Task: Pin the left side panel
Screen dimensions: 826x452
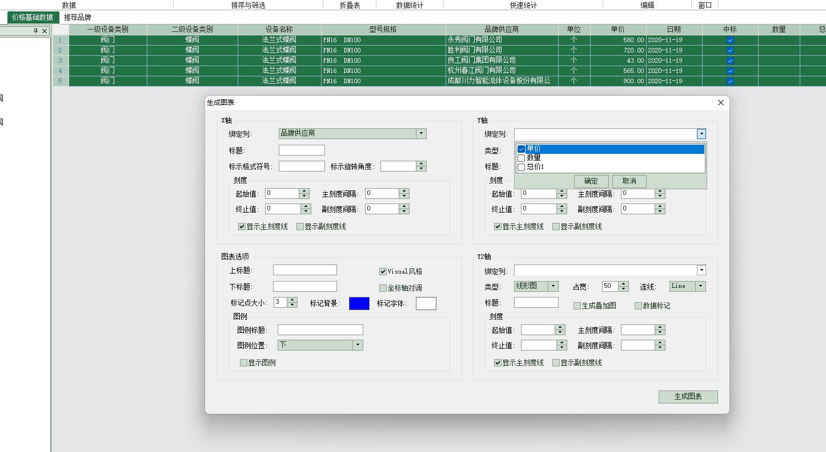Action: (x=35, y=31)
